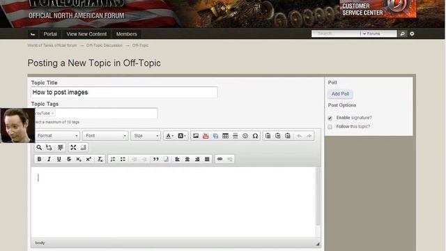The height and width of the screenshot is (251, 446).
Task: Click the home arrow icon in navigation bar
Action: [x=33, y=34]
